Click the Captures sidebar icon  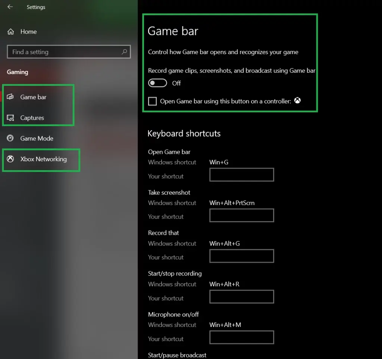coord(10,118)
